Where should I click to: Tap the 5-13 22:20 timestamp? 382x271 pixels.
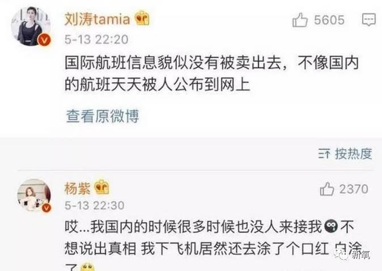pyautogui.click(x=96, y=40)
